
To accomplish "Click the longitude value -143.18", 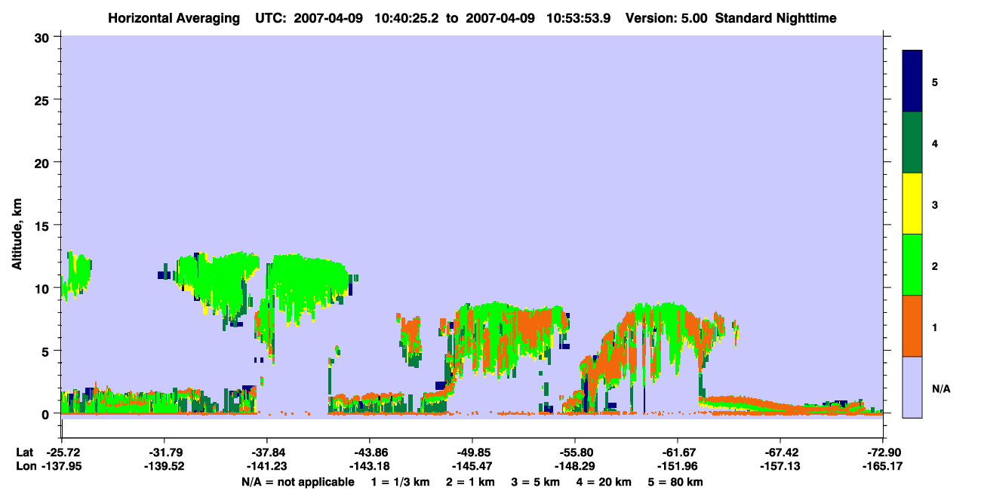I will coord(369,466).
